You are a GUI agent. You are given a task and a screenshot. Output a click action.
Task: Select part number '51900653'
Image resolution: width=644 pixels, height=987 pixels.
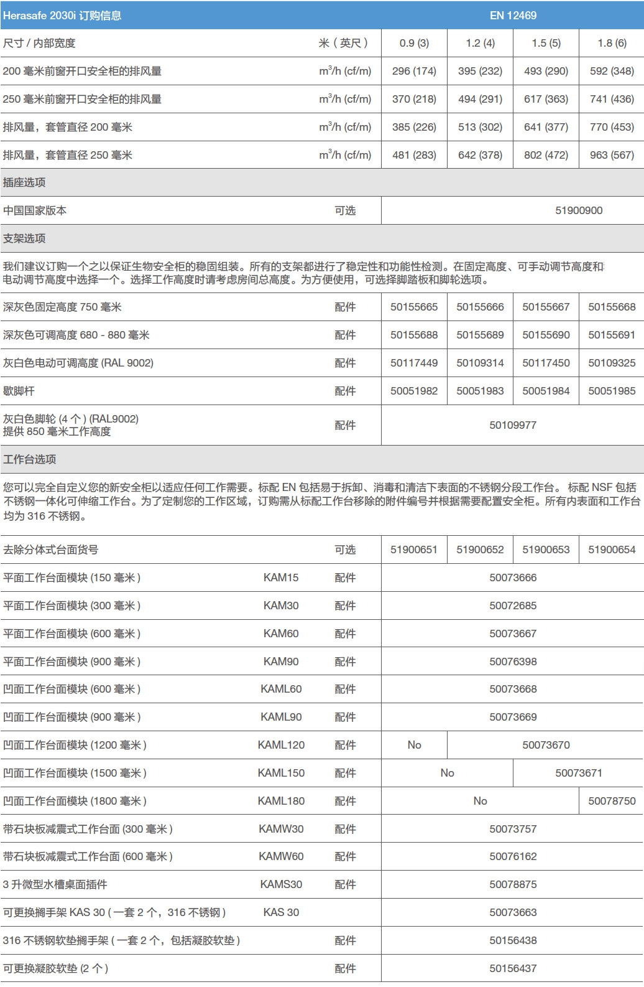pyautogui.click(x=546, y=550)
